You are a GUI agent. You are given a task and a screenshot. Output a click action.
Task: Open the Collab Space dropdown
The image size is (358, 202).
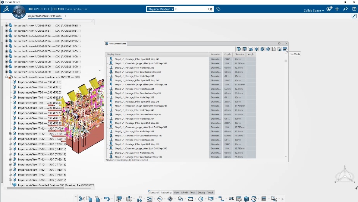314,10
